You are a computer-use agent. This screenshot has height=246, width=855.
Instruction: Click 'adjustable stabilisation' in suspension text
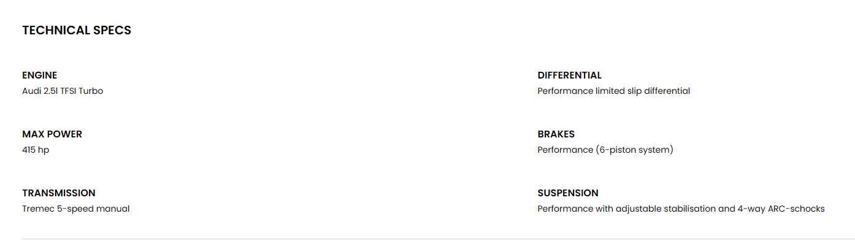point(665,209)
